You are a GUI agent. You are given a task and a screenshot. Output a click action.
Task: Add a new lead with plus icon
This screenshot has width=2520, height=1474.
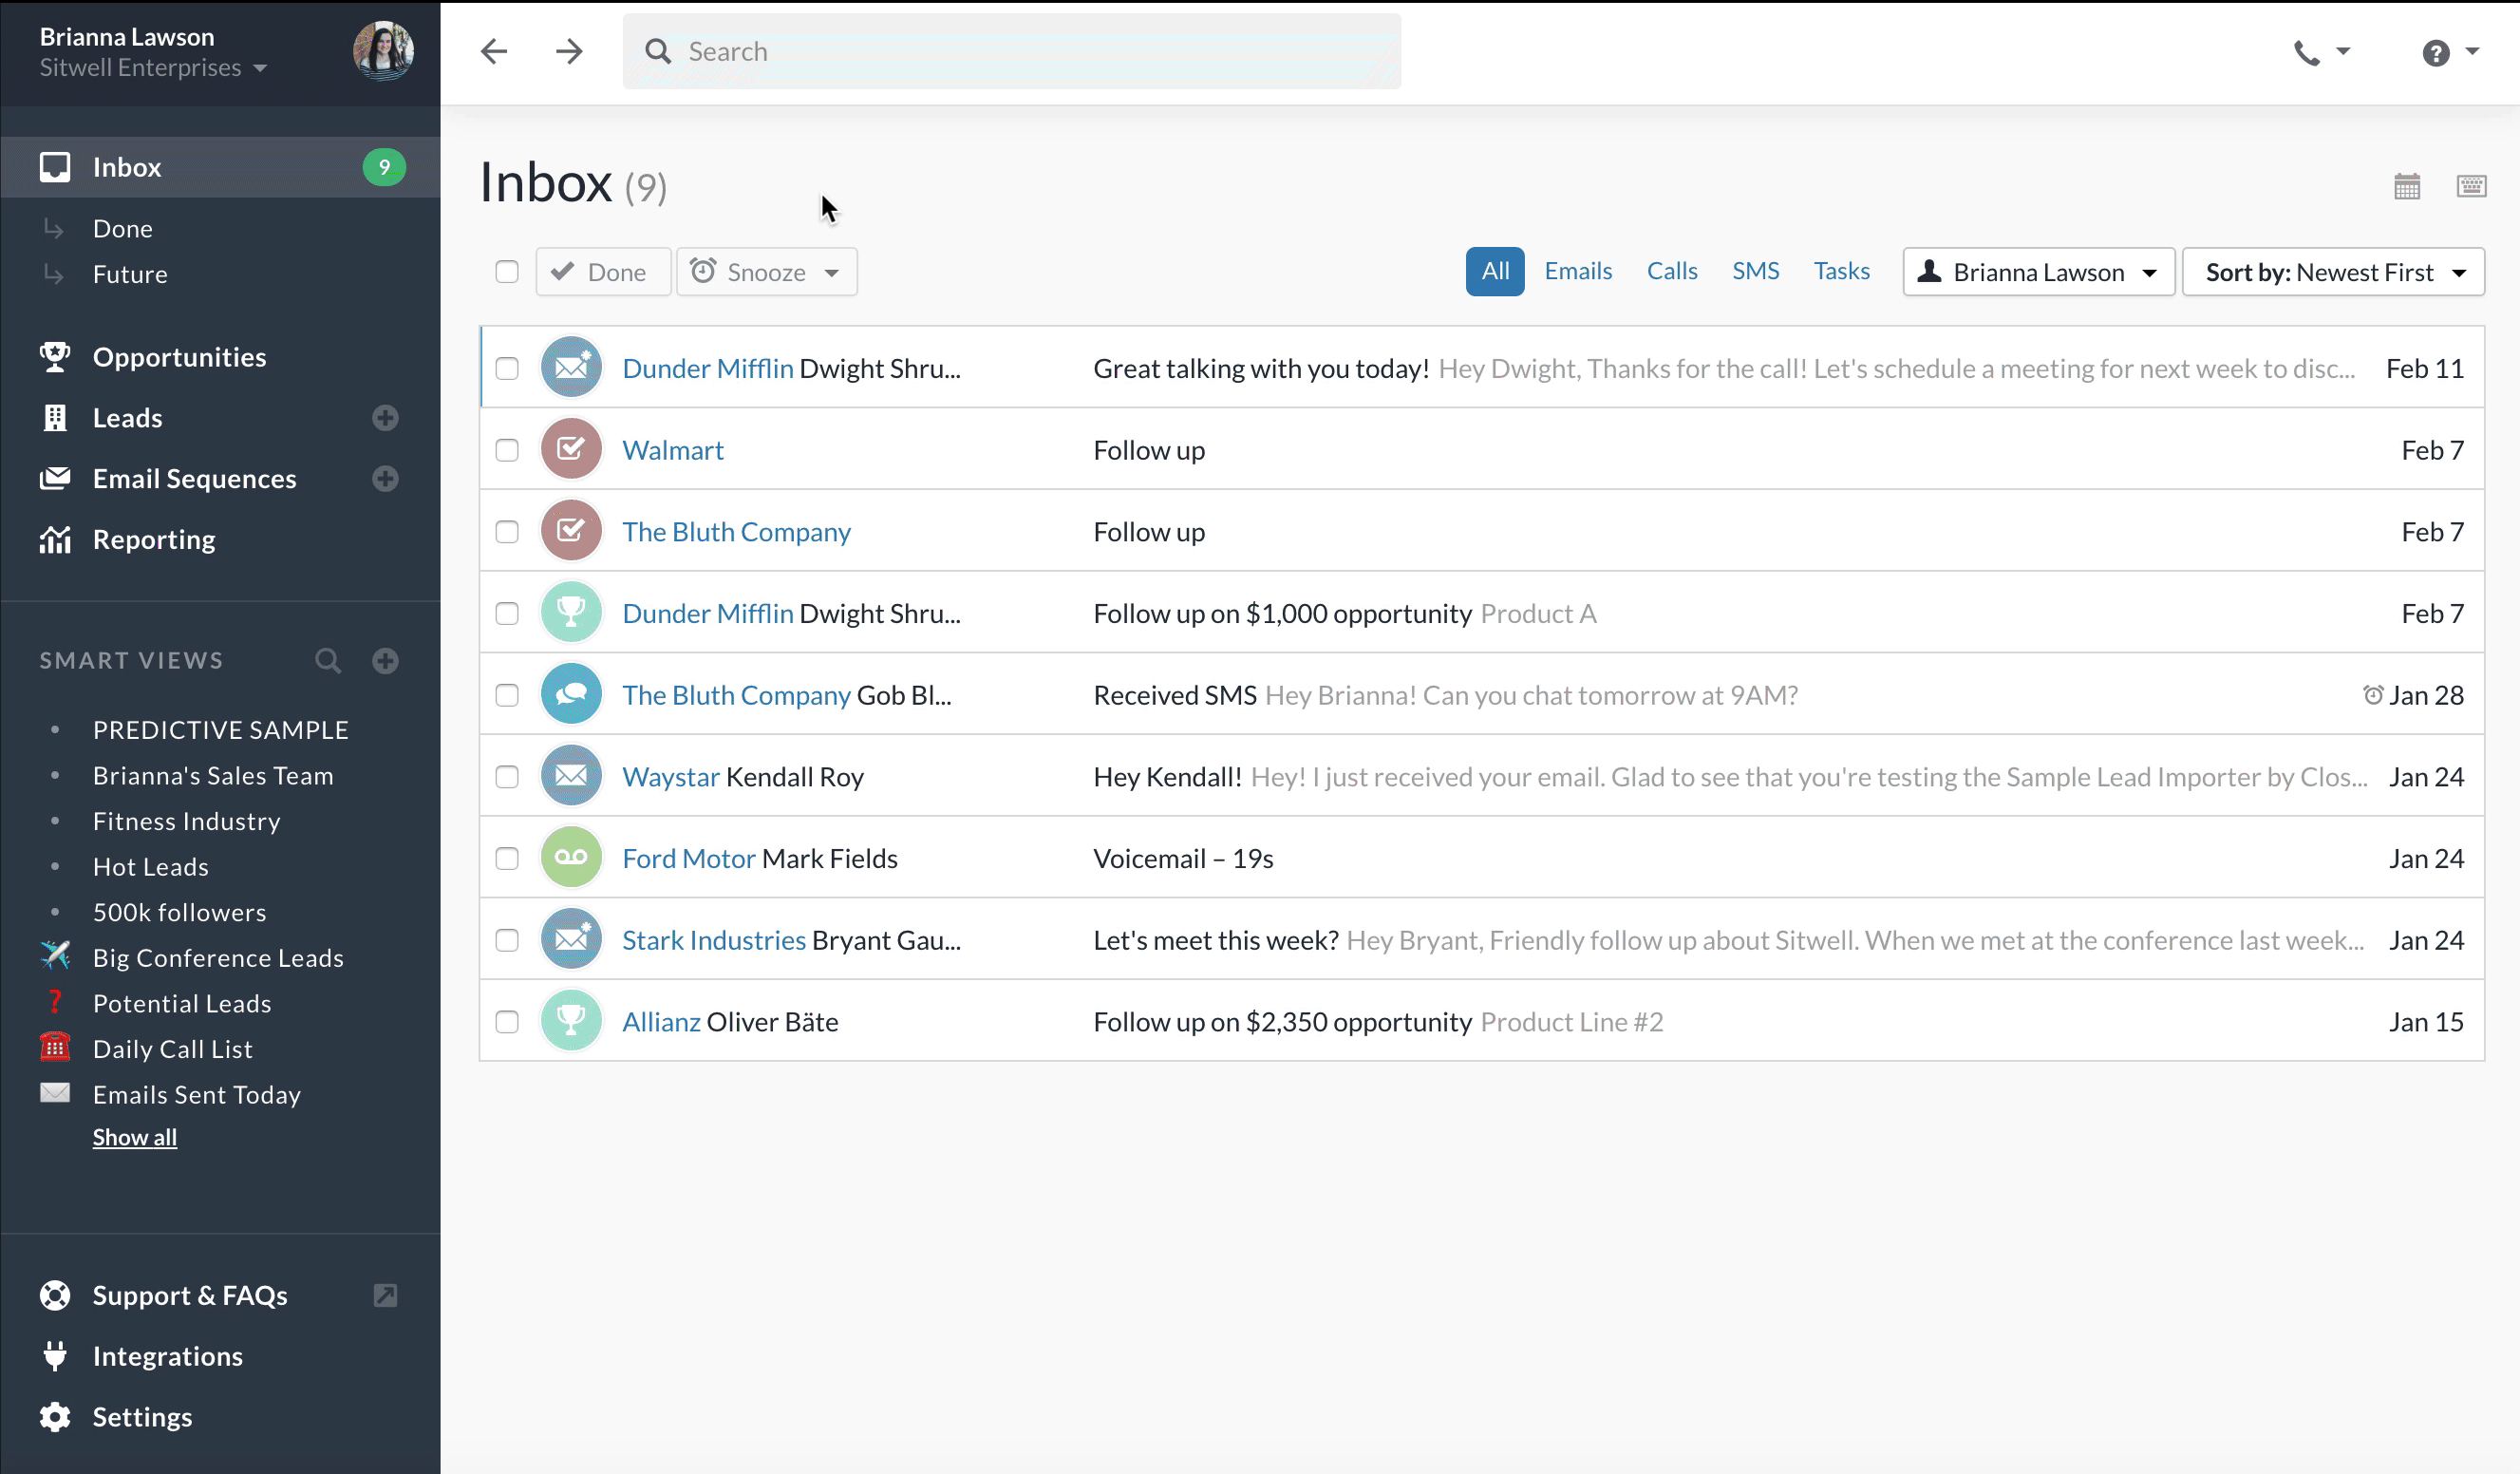click(x=385, y=418)
